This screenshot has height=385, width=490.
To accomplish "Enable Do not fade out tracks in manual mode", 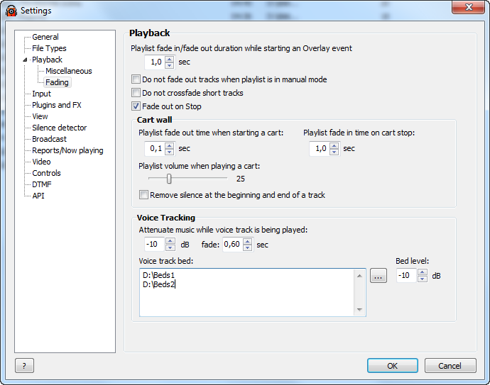I will click(136, 79).
